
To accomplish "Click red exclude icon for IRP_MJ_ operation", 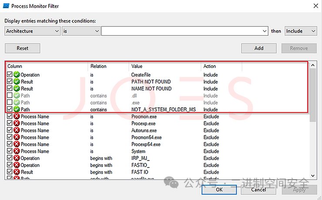I will click(17, 158).
